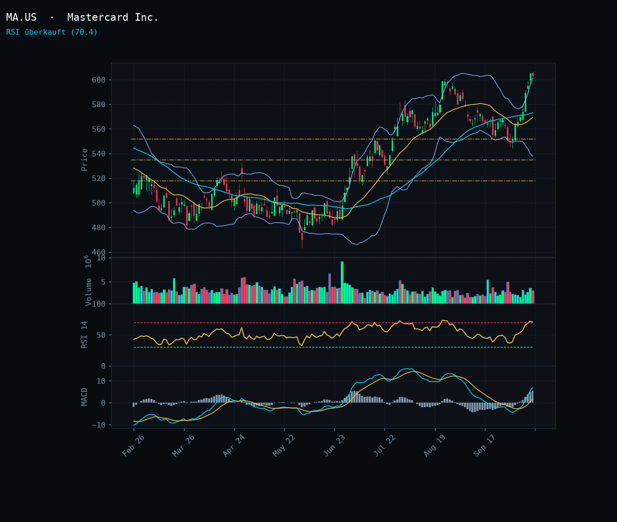This screenshot has height=522, width=617.
Task: Click the 'Jun 23' date label
Action: [x=334, y=445]
